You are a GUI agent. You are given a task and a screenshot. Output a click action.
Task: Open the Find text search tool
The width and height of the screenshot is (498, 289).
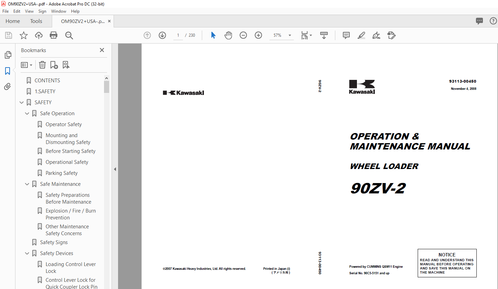[69, 35]
